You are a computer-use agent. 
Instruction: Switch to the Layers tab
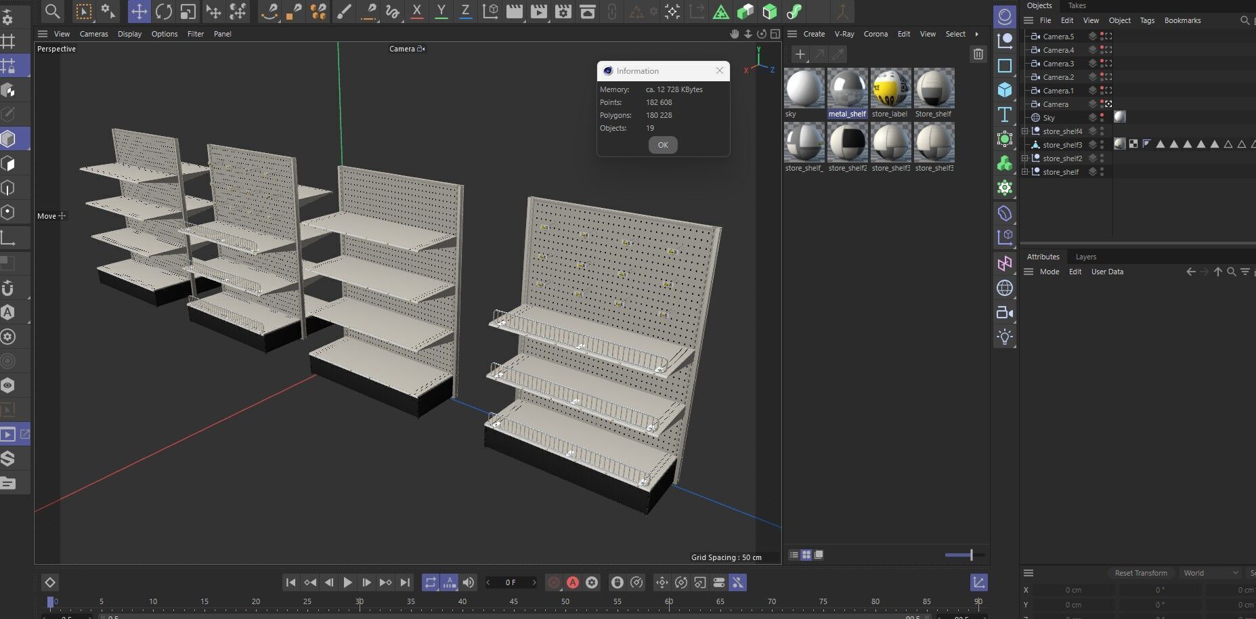[1085, 257]
